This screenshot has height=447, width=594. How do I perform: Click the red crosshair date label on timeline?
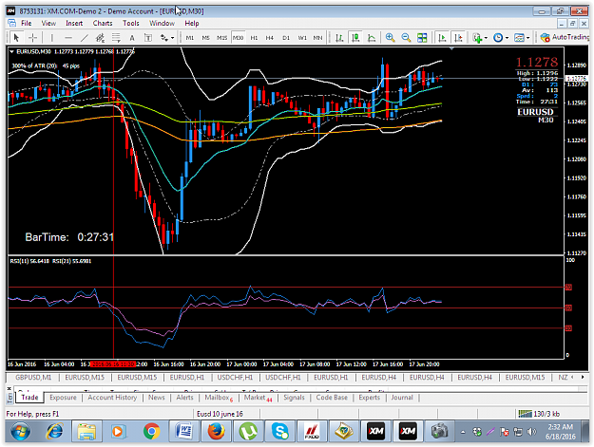[x=112, y=364]
